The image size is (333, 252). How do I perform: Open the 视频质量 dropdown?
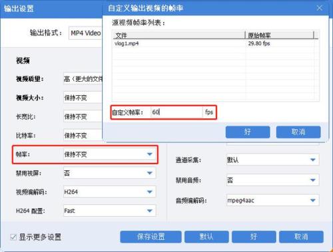83,78
